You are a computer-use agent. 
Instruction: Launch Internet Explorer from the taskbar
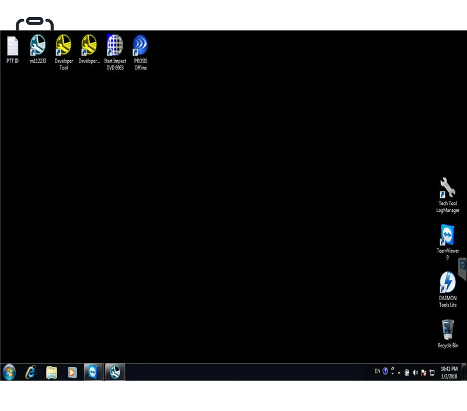click(31, 372)
